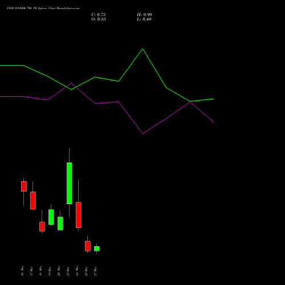
Task: Click the purple line's lowest trough
Action: tap(142, 133)
